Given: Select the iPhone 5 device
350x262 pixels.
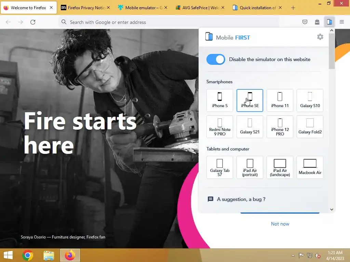Looking at the screenshot, I should click(x=220, y=100).
